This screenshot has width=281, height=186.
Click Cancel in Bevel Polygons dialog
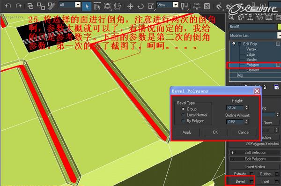[x=244, y=133]
